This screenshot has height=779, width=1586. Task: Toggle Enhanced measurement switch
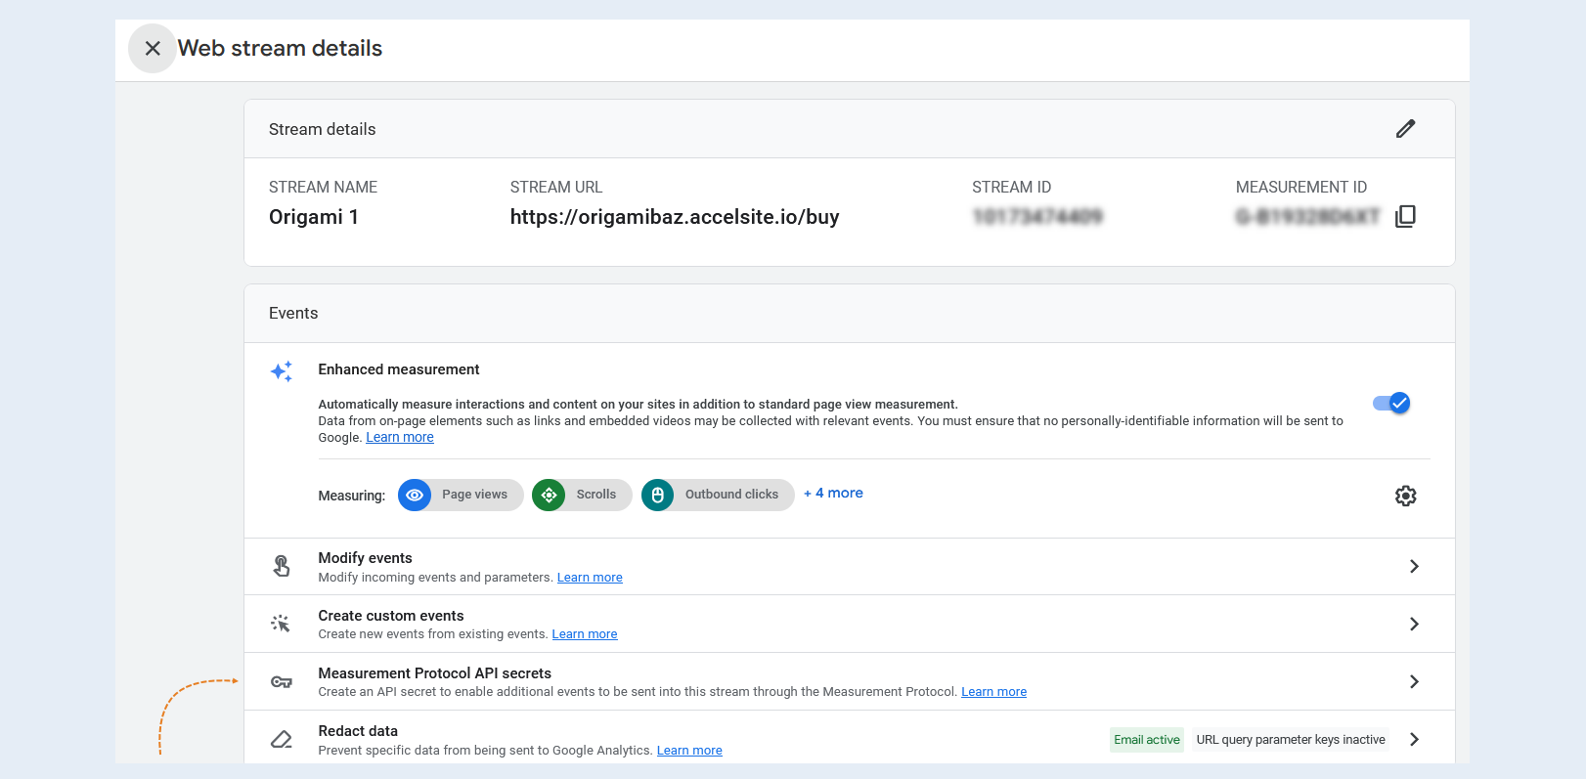point(1391,403)
